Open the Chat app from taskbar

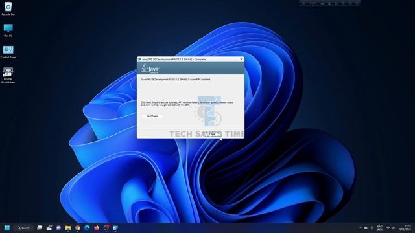click(58, 228)
